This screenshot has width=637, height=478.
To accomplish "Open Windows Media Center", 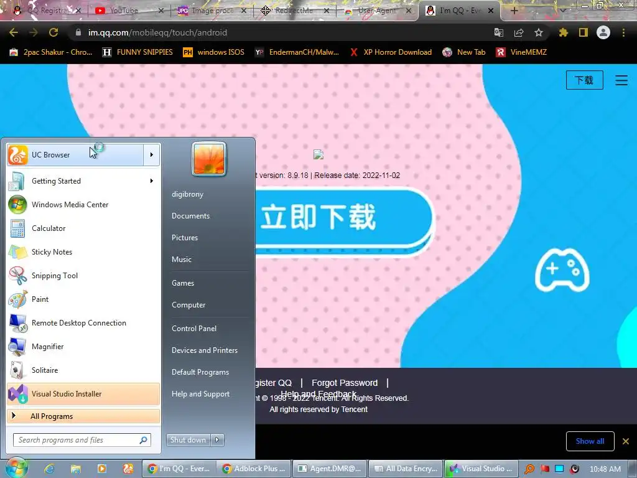I will pos(83,204).
